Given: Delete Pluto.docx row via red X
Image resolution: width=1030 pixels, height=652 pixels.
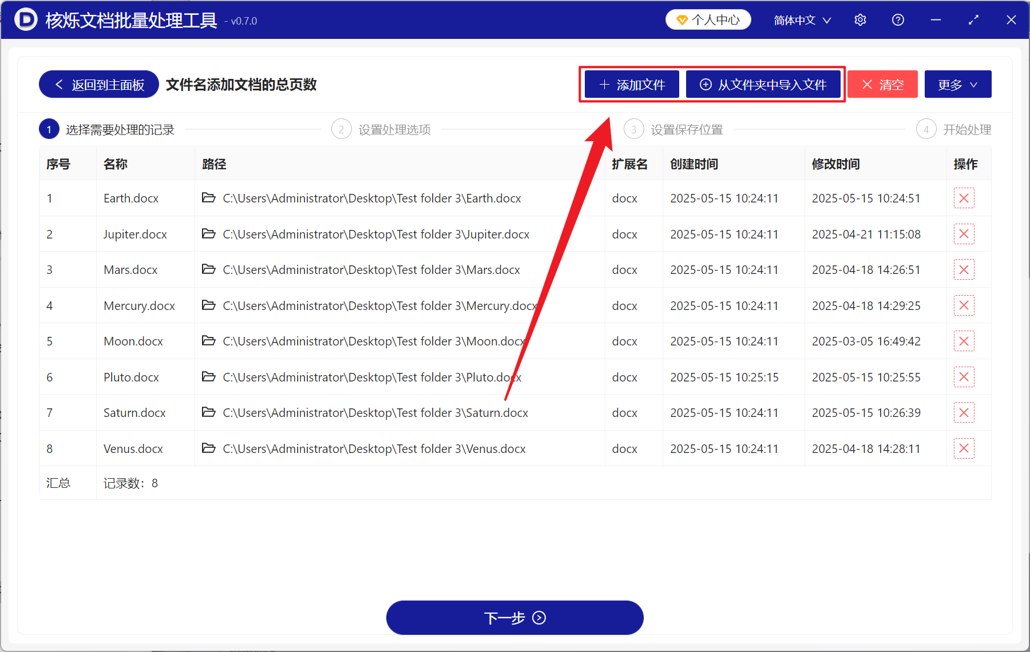Looking at the screenshot, I should 964,377.
